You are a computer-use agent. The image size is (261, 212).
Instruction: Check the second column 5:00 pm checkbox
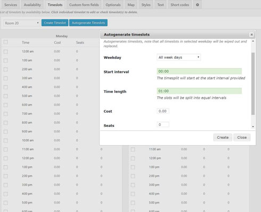[x=133, y=202]
